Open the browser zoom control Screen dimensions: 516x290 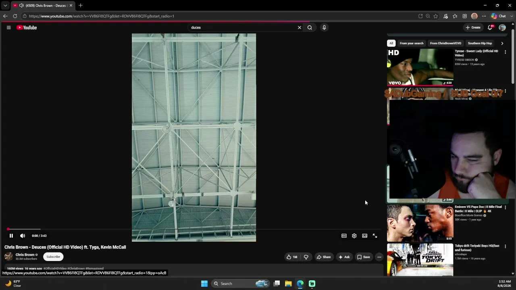[x=428, y=16]
